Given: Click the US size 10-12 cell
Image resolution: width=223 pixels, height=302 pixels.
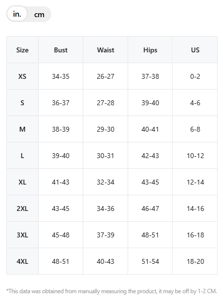Looking at the screenshot, I should 195,156.
